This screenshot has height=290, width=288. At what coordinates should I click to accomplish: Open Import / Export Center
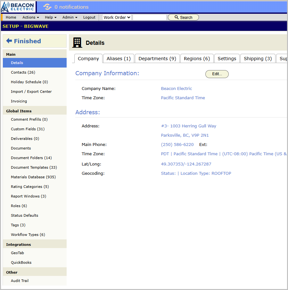click(35, 92)
